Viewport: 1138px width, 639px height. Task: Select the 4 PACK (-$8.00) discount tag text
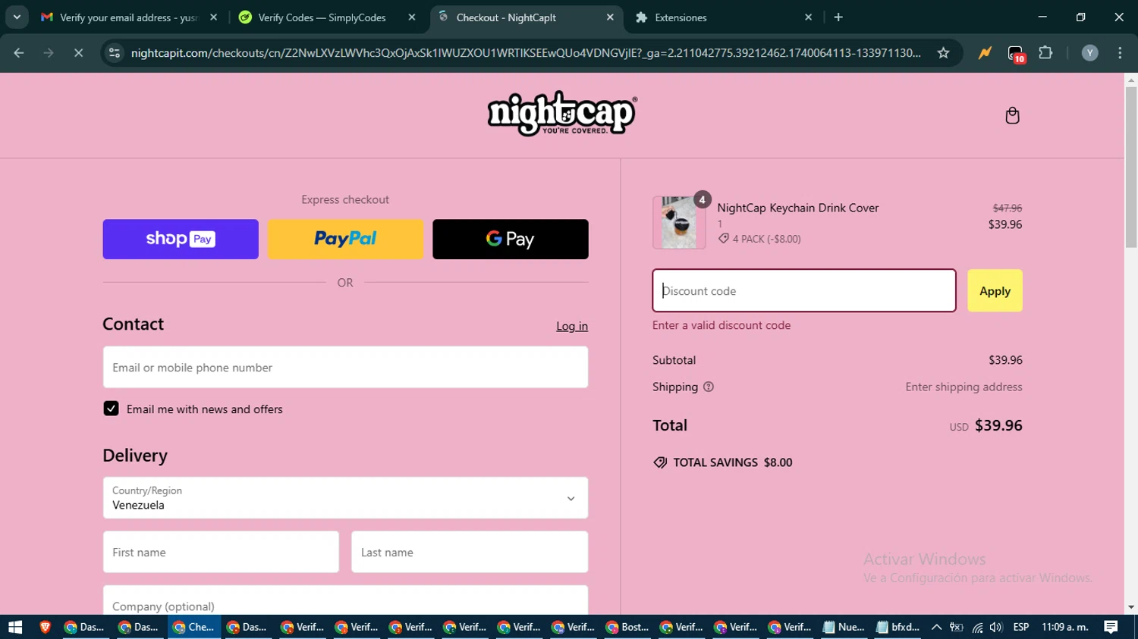pos(766,239)
